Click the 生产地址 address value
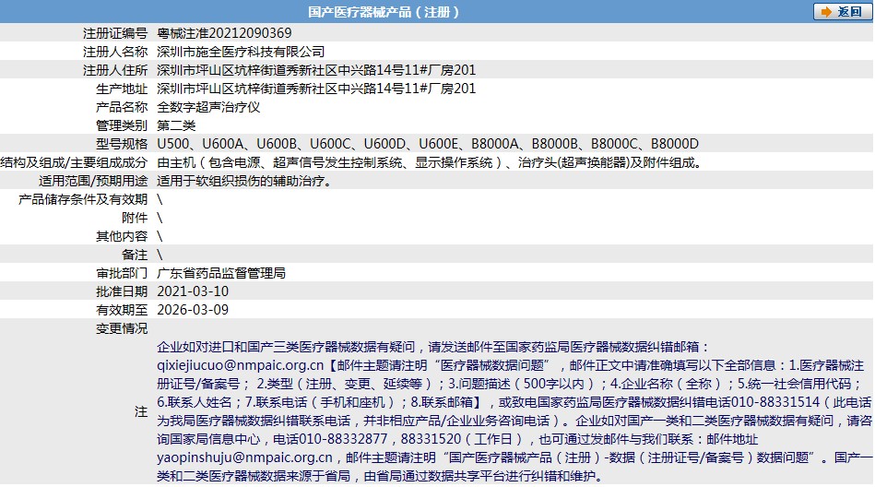This screenshot has height=487, width=875. coord(316,89)
